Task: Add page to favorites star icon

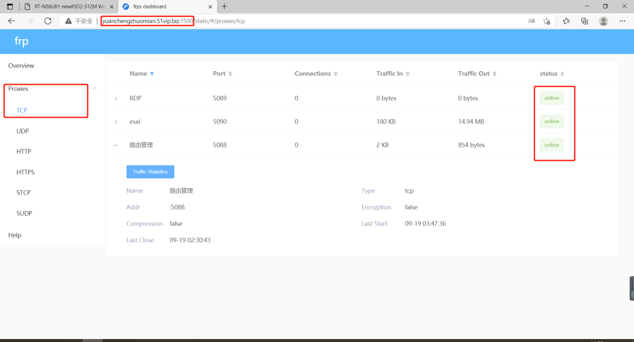Action: [x=546, y=21]
